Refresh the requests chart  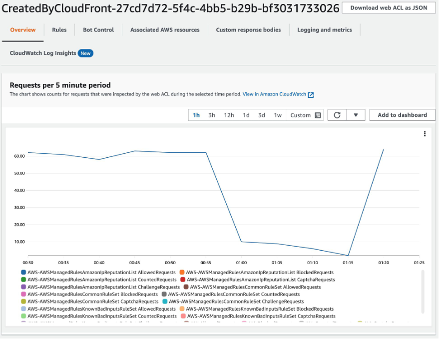coord(337,115)
